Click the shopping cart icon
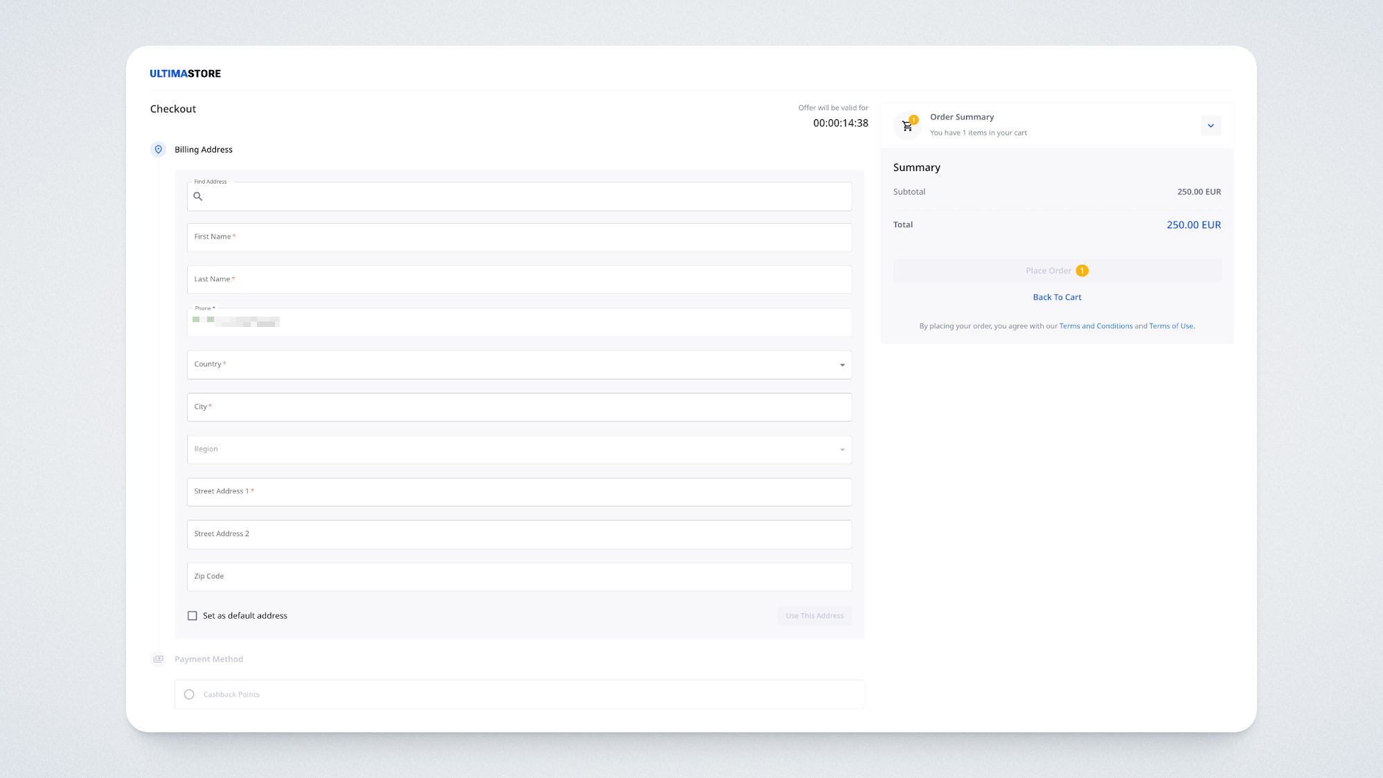The height and width of the screenshot is (778, 1383). click(x=907, y=126)
